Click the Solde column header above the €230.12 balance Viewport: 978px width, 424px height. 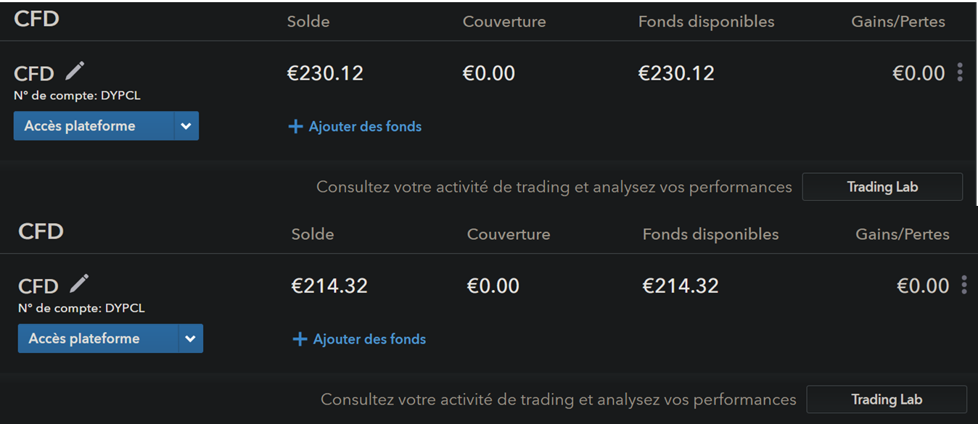point(308,22)
